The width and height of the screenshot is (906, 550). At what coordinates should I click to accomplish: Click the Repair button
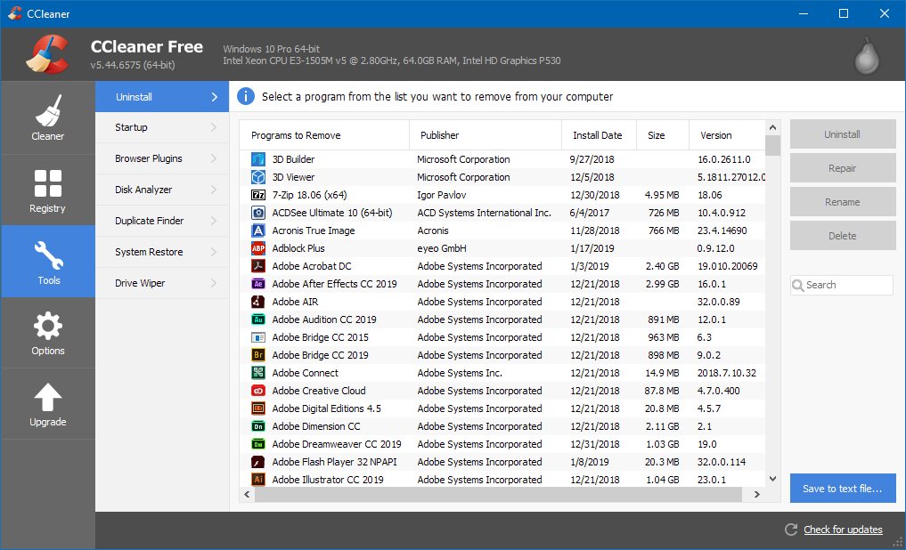click(843, 168)
